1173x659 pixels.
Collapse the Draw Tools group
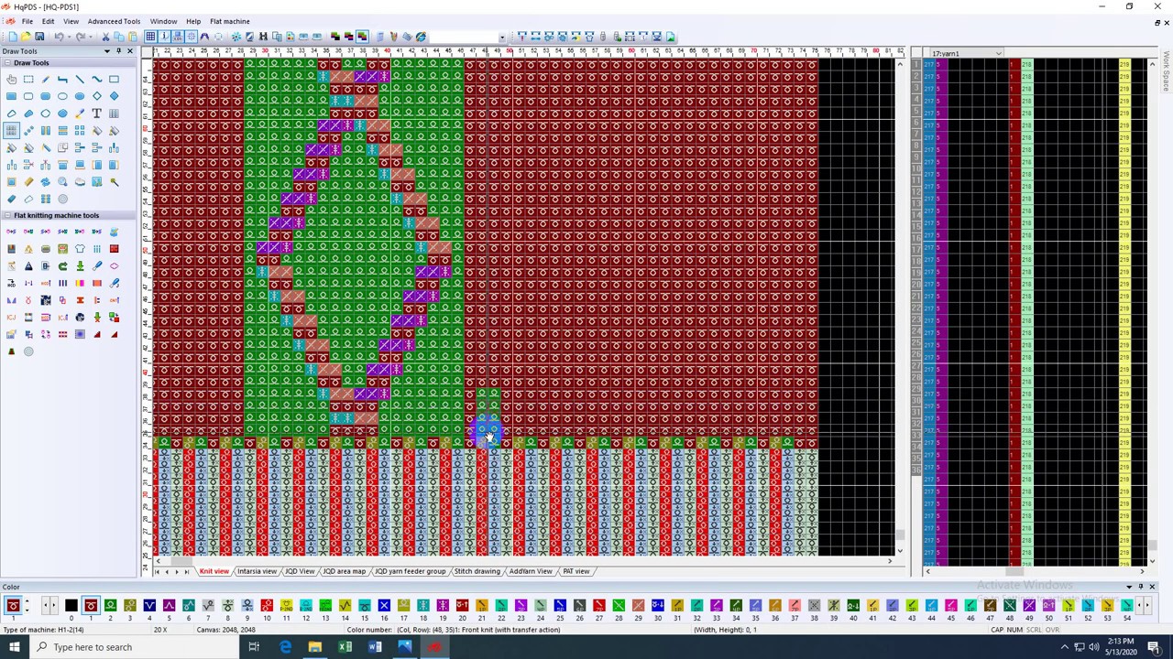7,63
